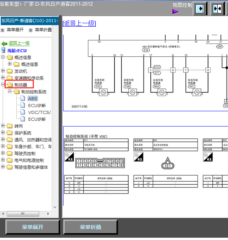This screenshot has width=228, height=240.
Task: Click the 通风、加热器和空调 folder icon
Action: (10, 139)
